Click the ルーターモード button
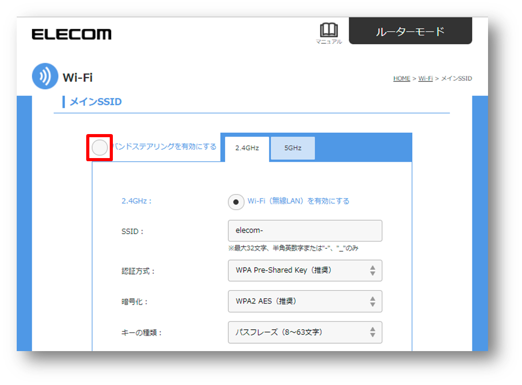The width and height of the screenshot is (522, 385). click(x=410, y=31)
